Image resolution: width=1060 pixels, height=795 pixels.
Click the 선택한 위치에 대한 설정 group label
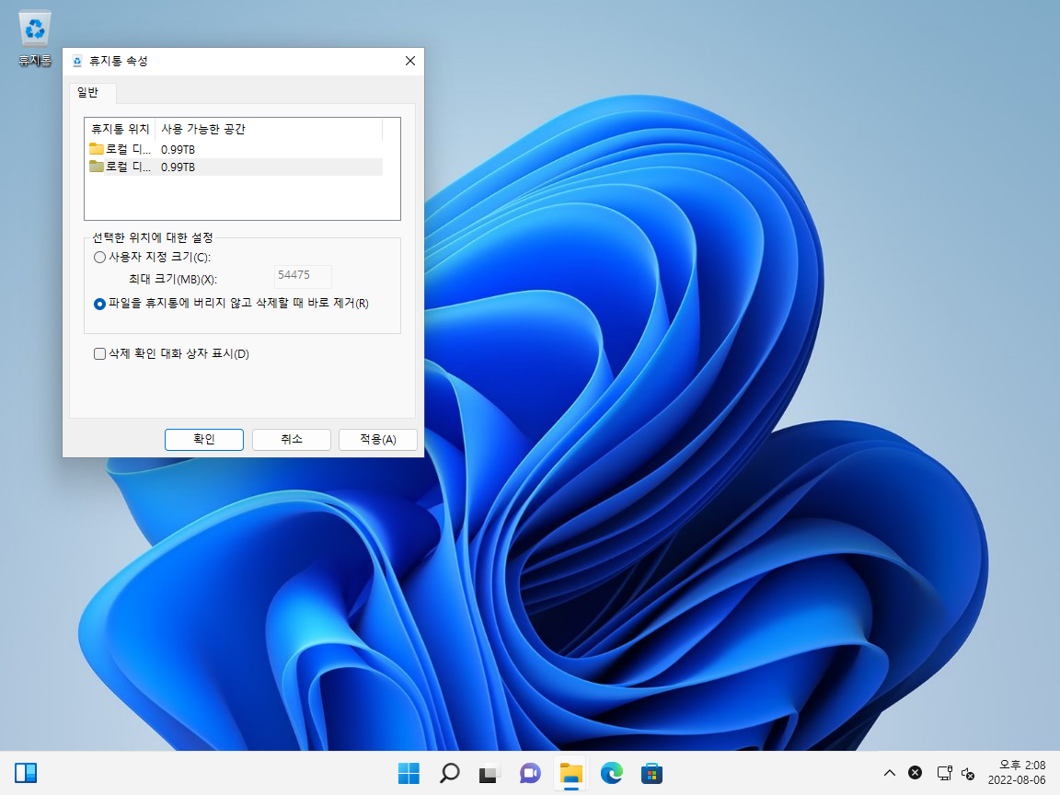point(153,238)
